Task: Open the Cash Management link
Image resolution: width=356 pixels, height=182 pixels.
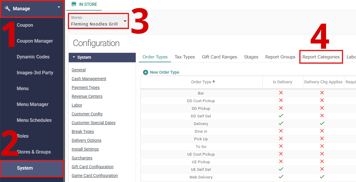Action: point(89,79)
